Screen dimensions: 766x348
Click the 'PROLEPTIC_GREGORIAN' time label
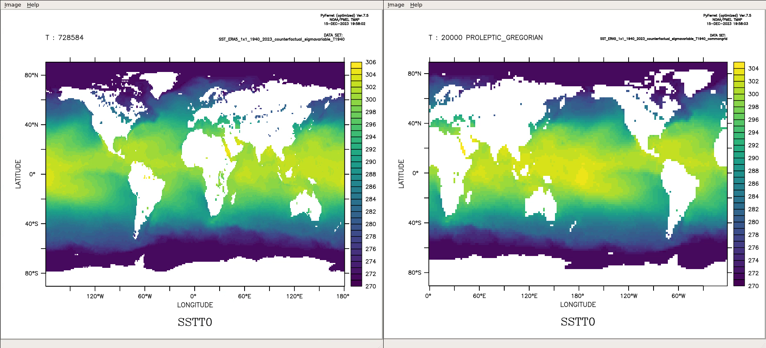(x=504, y=38)
